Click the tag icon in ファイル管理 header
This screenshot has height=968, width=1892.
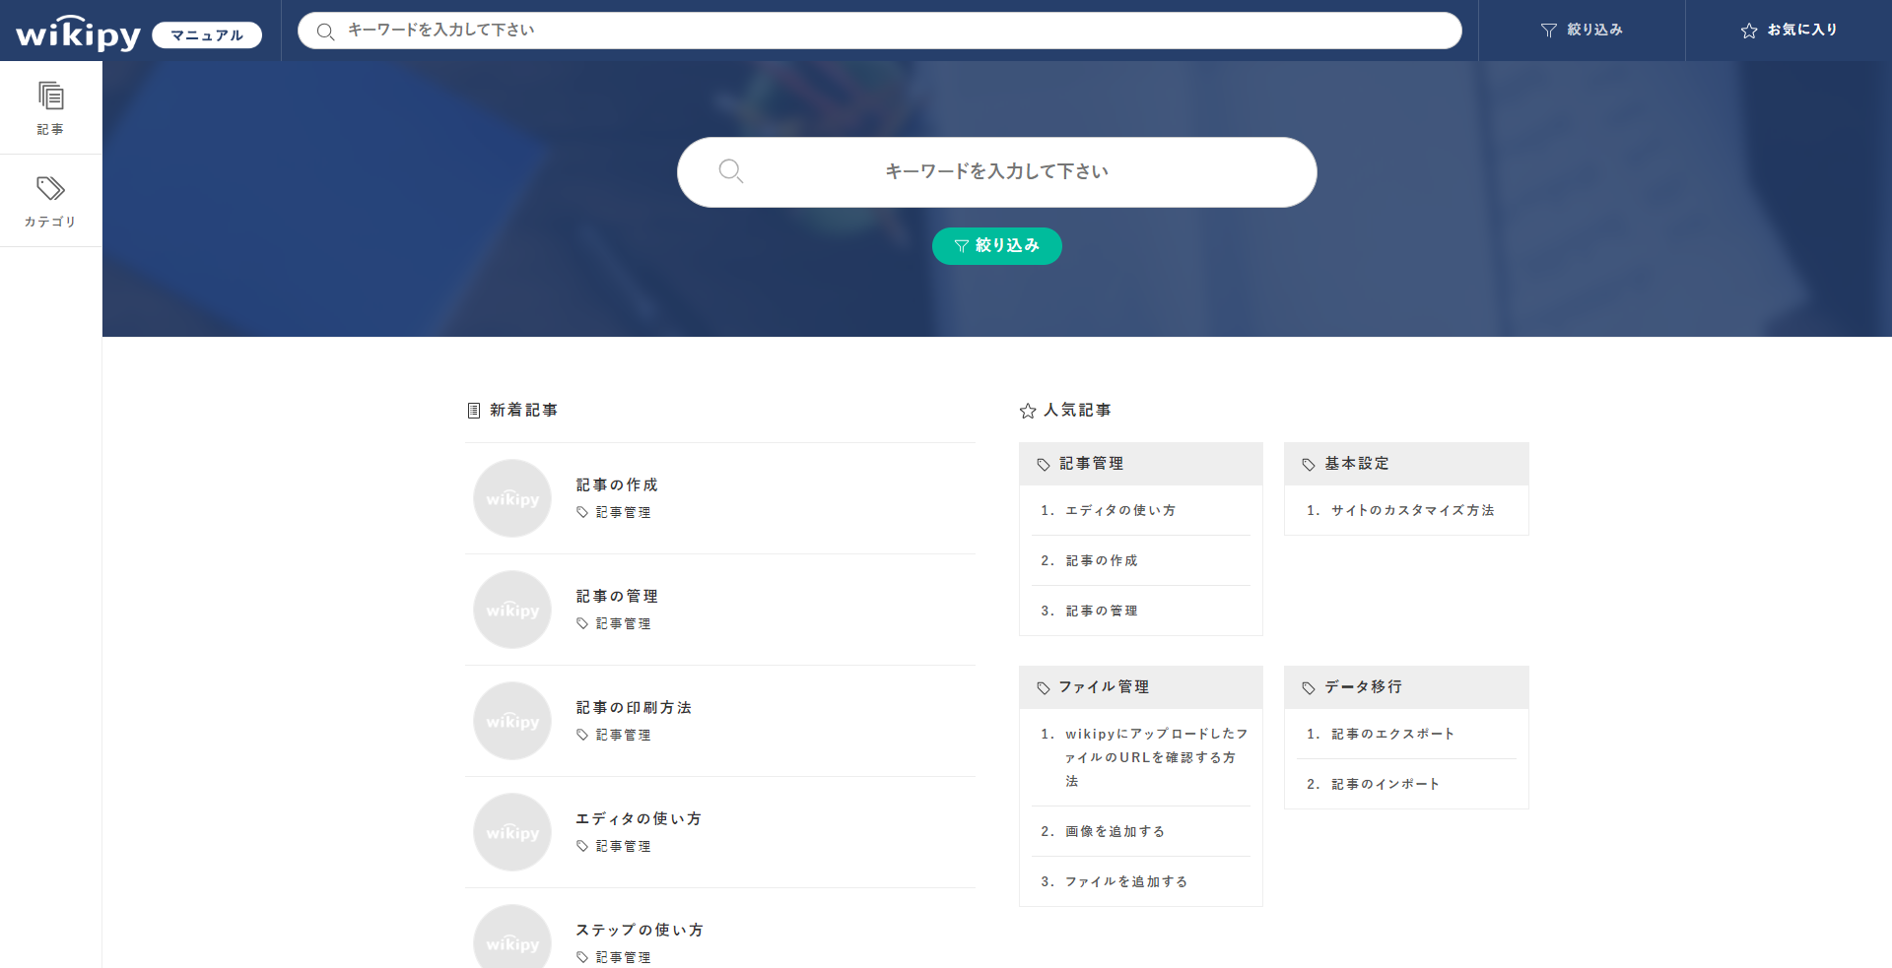(1043, 687)
